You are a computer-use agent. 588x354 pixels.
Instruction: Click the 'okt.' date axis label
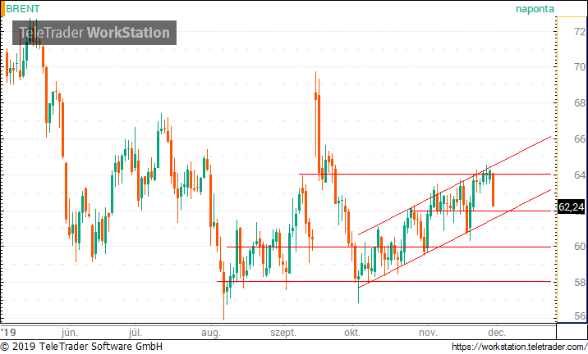click(x=352, y=333)
